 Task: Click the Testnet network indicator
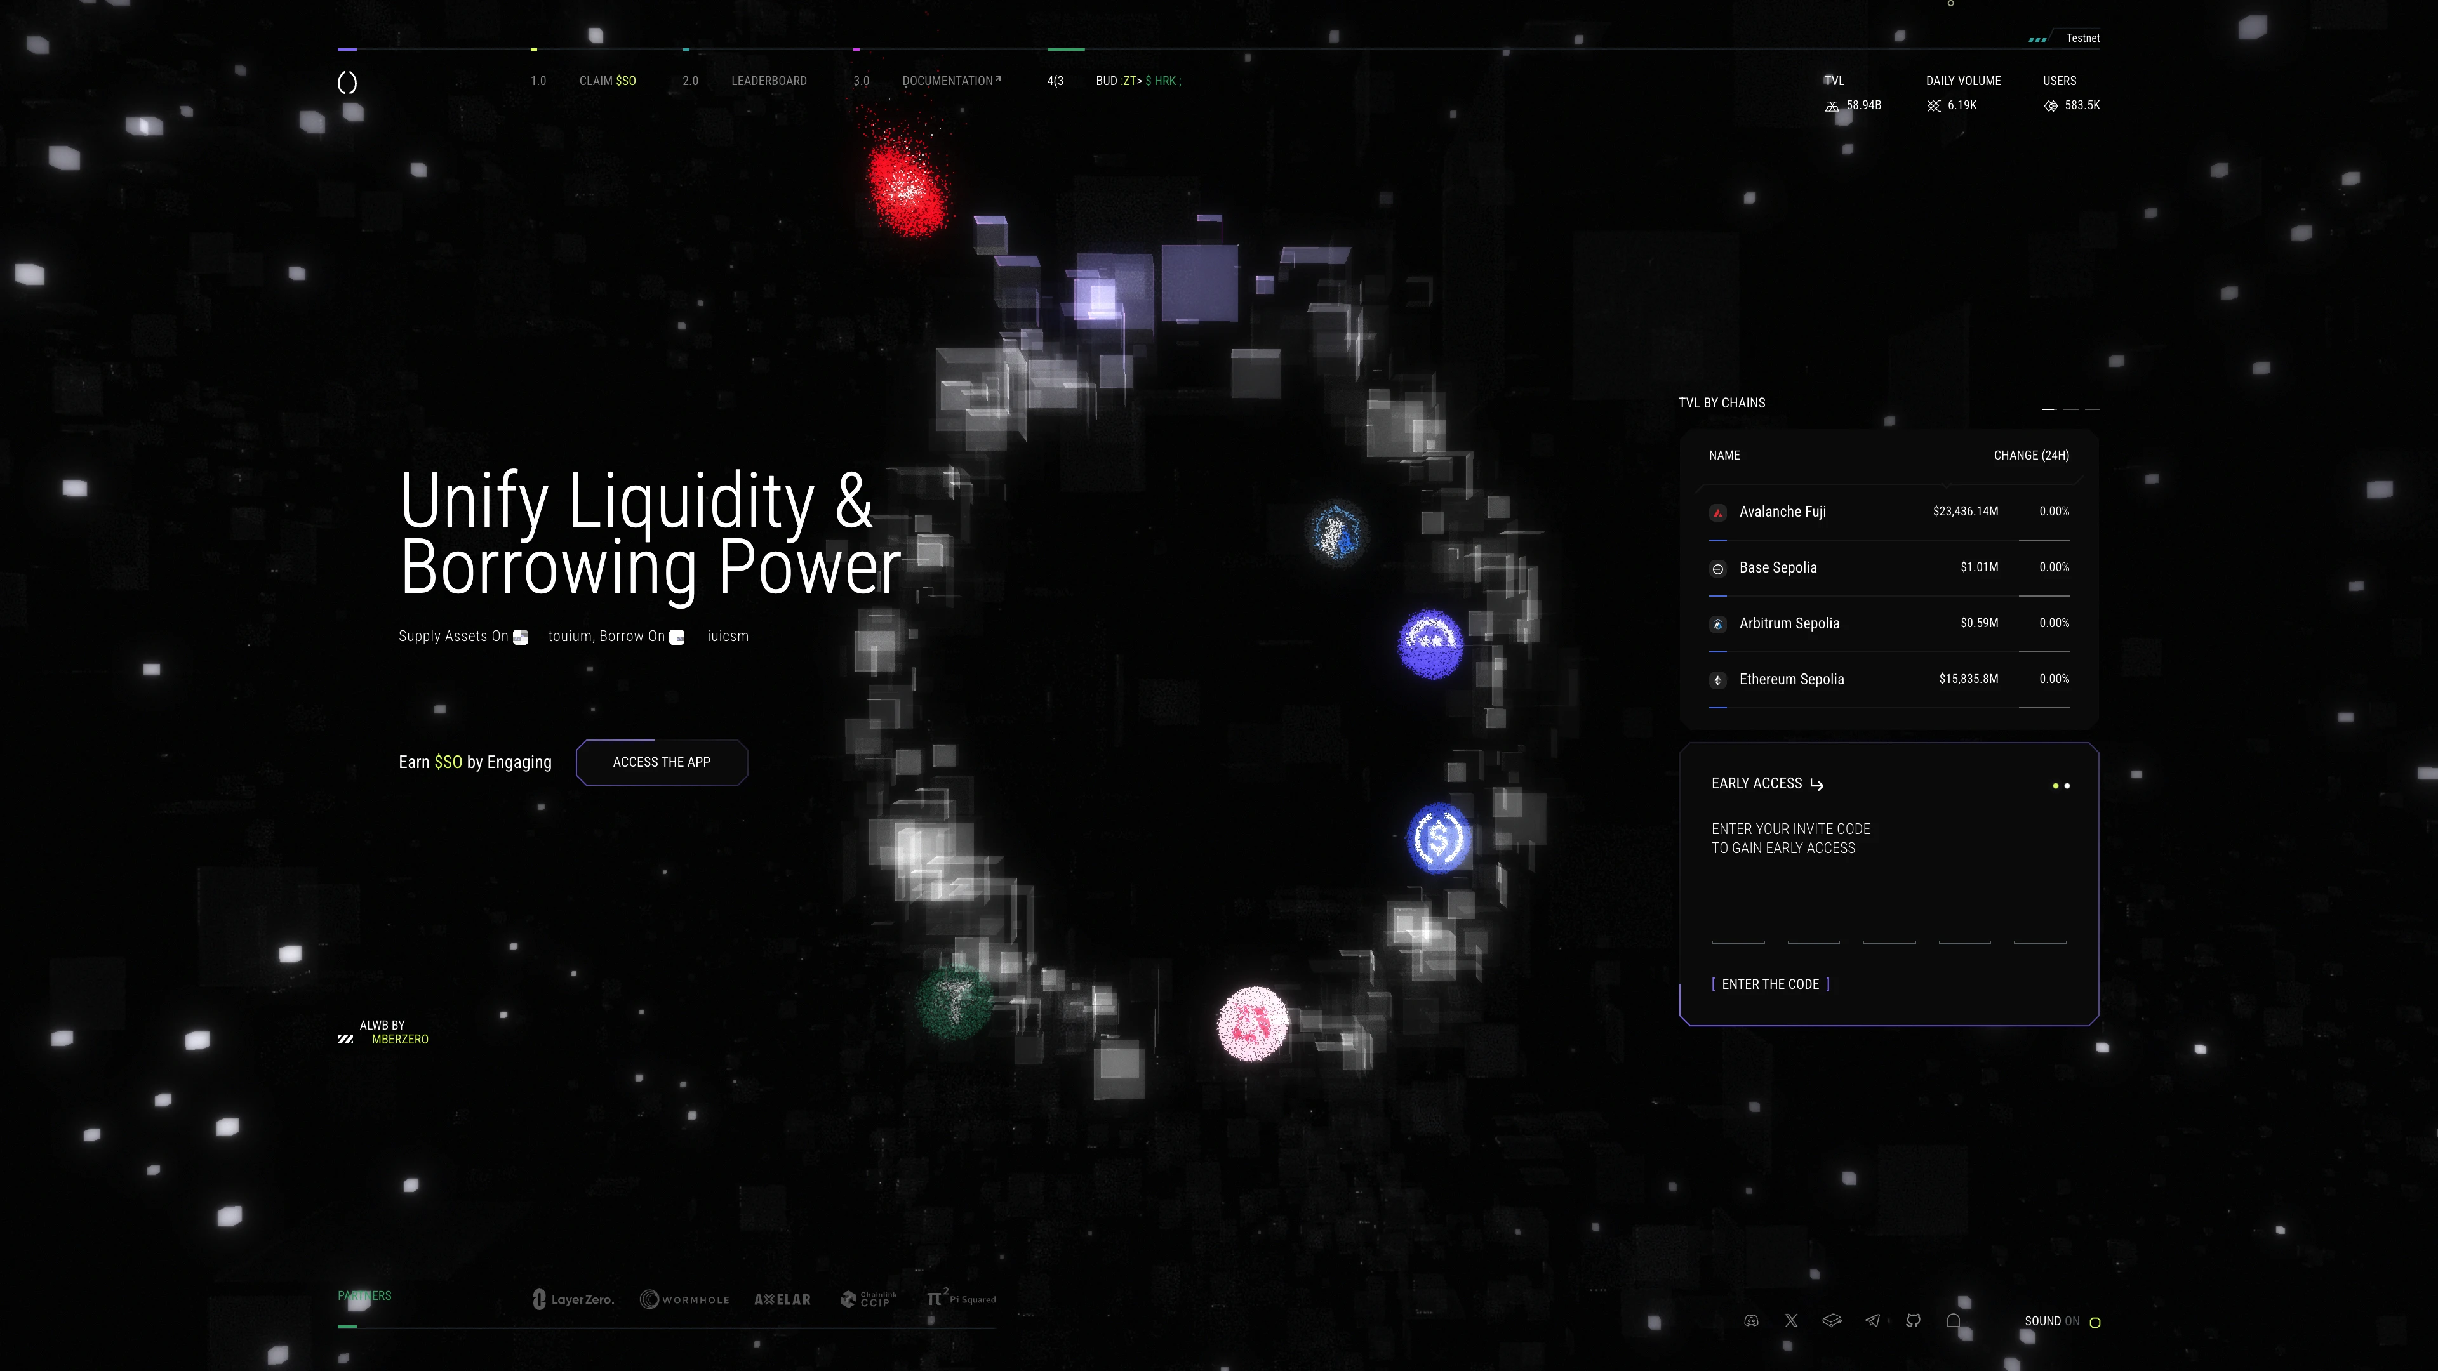(x=2082, y=39)
